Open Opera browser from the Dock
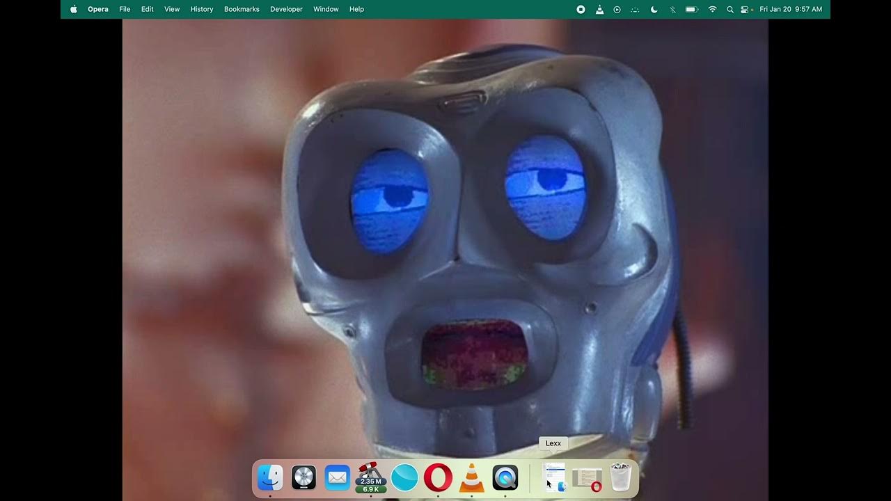The height and width of the screenshot is (501, 891). [438, 478]
